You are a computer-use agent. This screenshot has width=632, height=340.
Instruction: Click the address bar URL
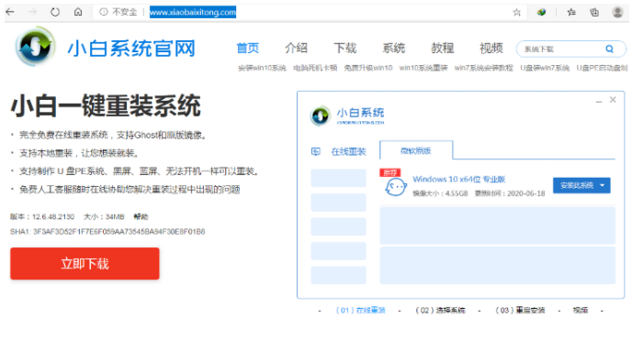click(x=193, y=12)
